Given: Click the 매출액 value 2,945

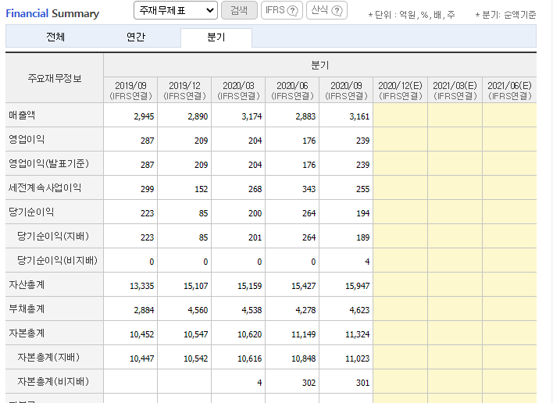Looking at the screenshot, I should (x=144, y=116).
